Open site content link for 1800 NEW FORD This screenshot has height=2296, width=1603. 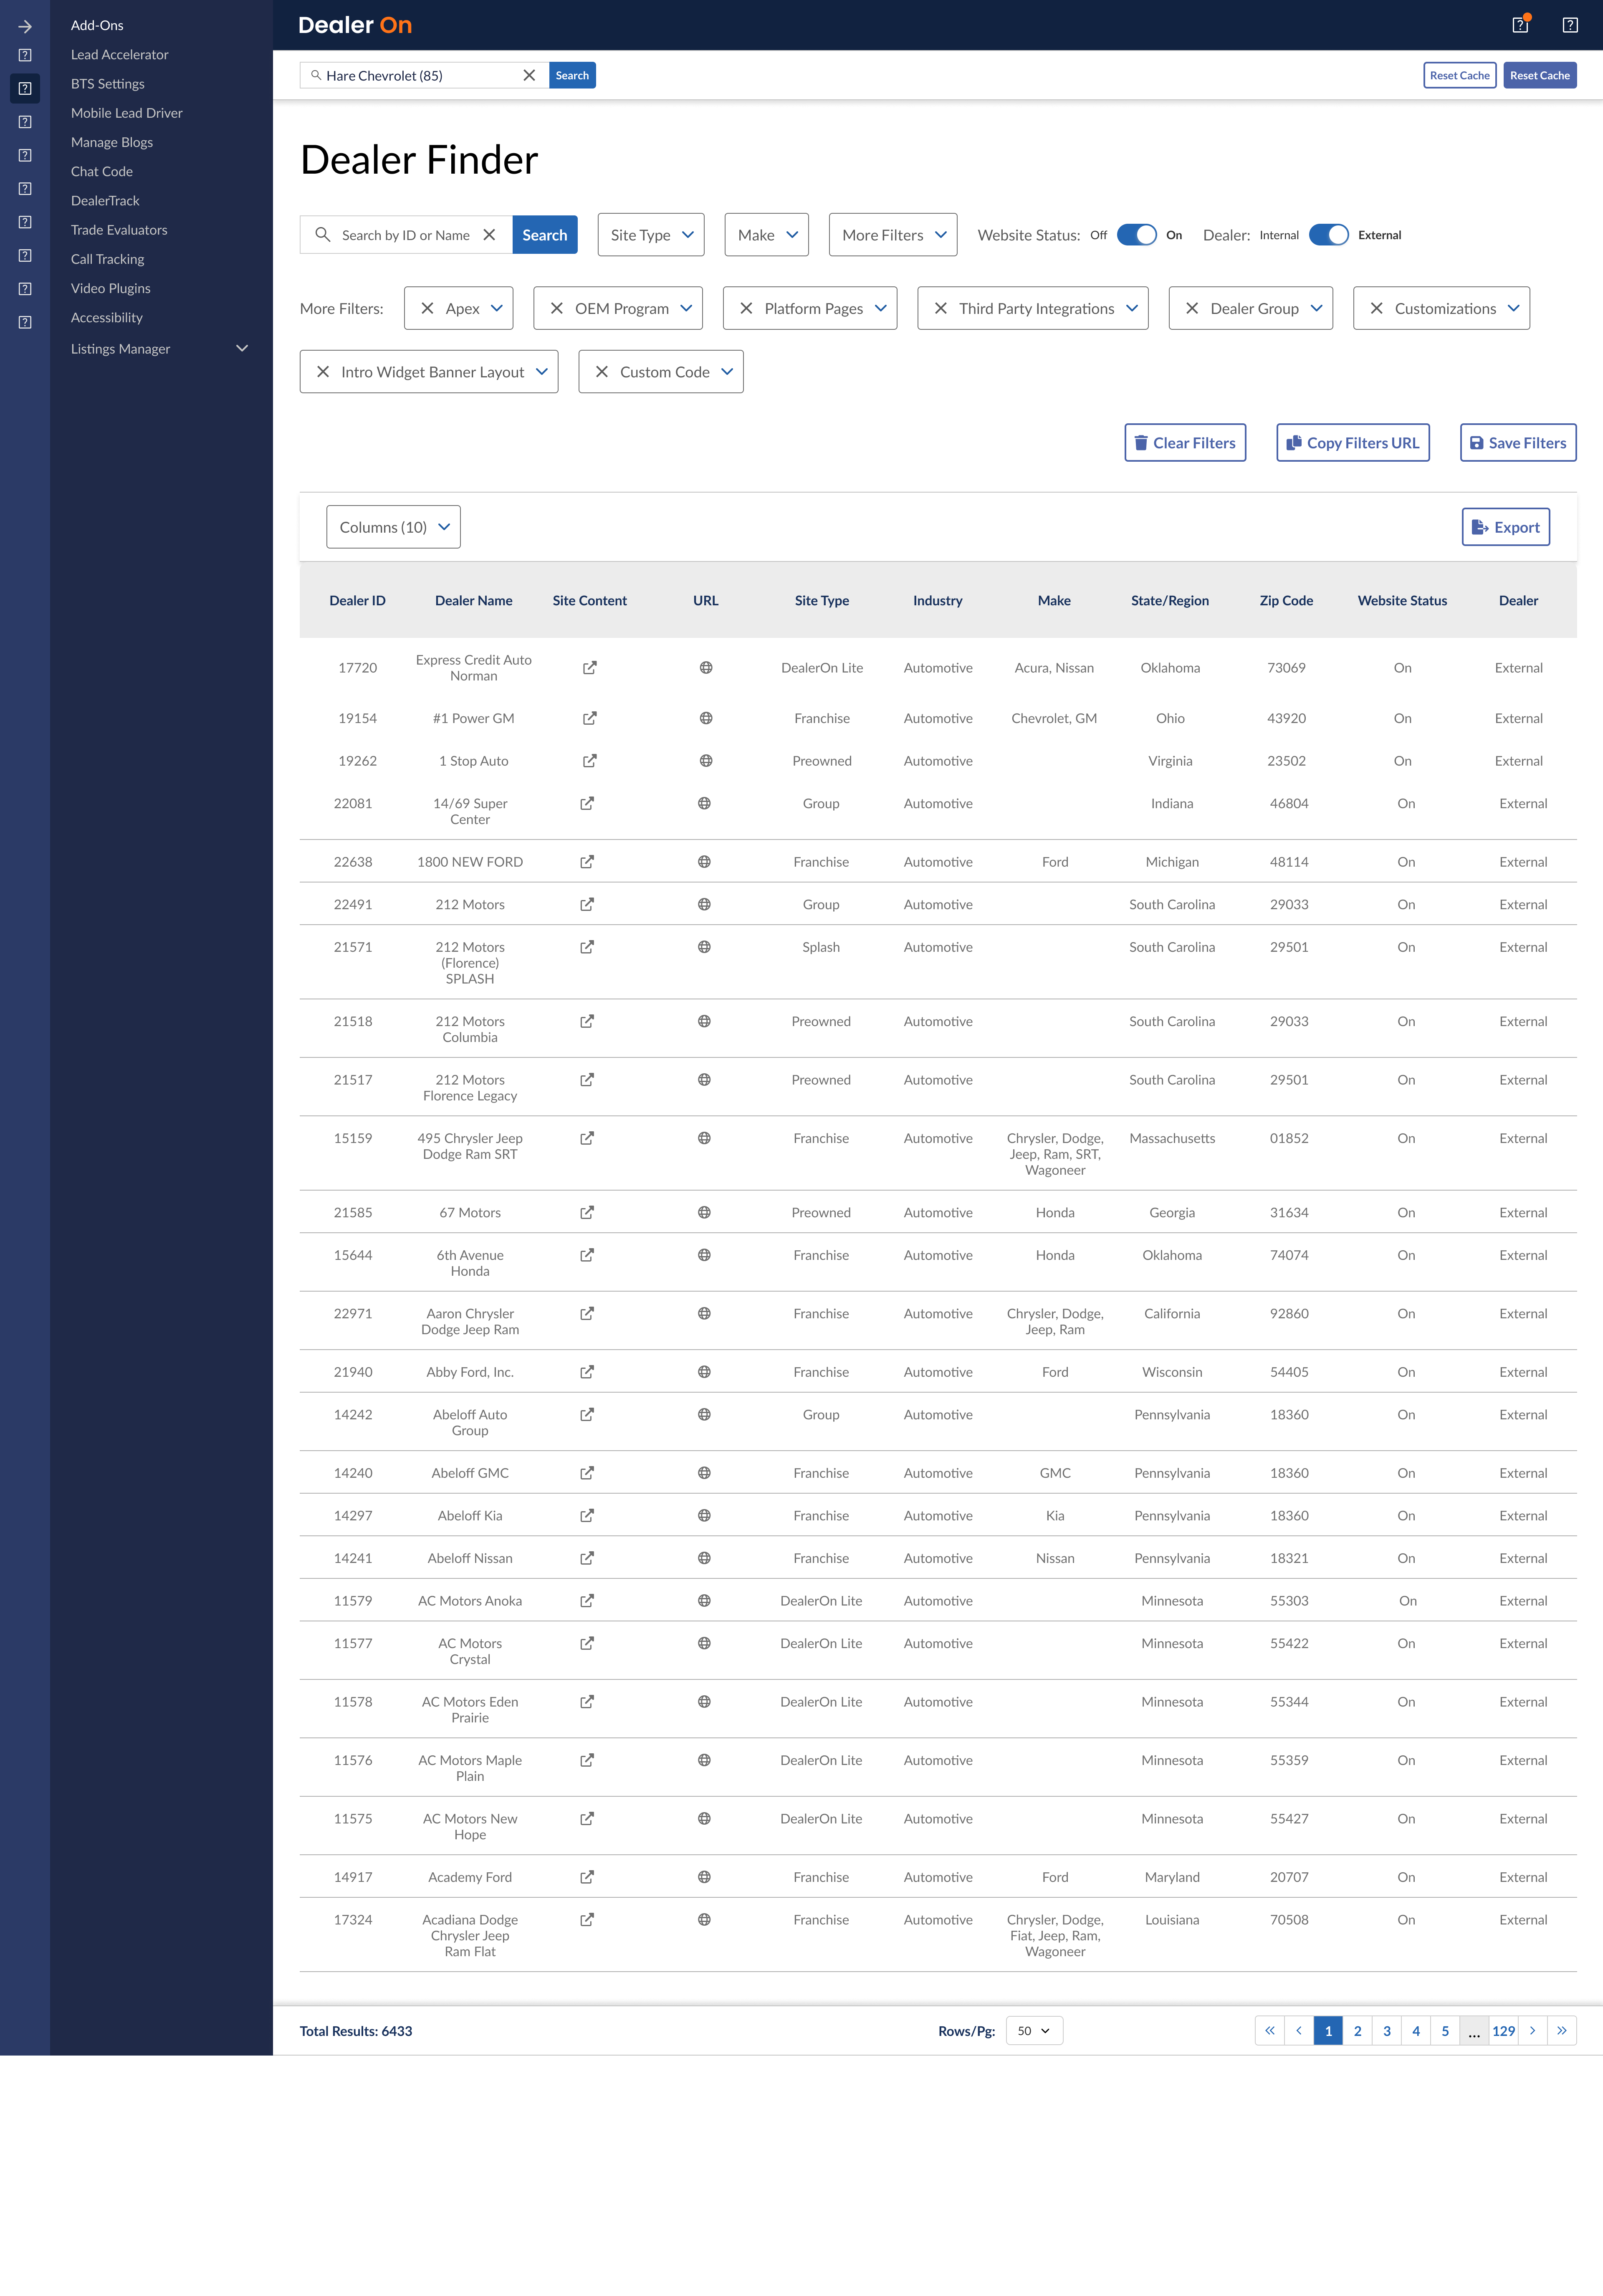(x=587, y=862)
